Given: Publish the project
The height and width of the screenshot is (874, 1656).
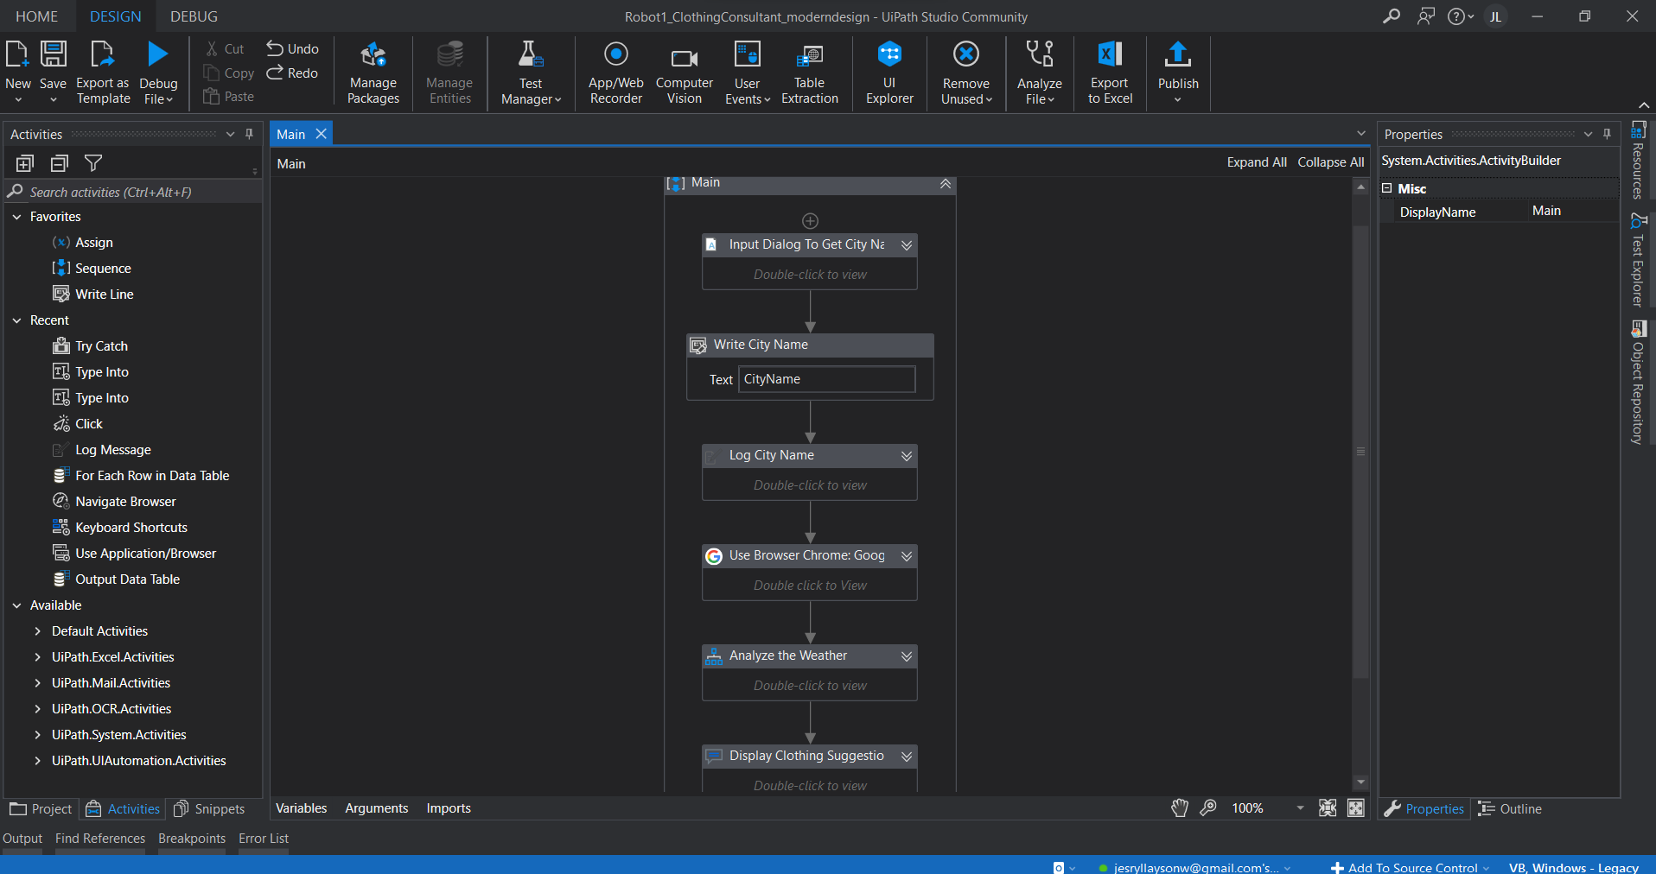Looking at the screenshot, I should pos(1178,73).
